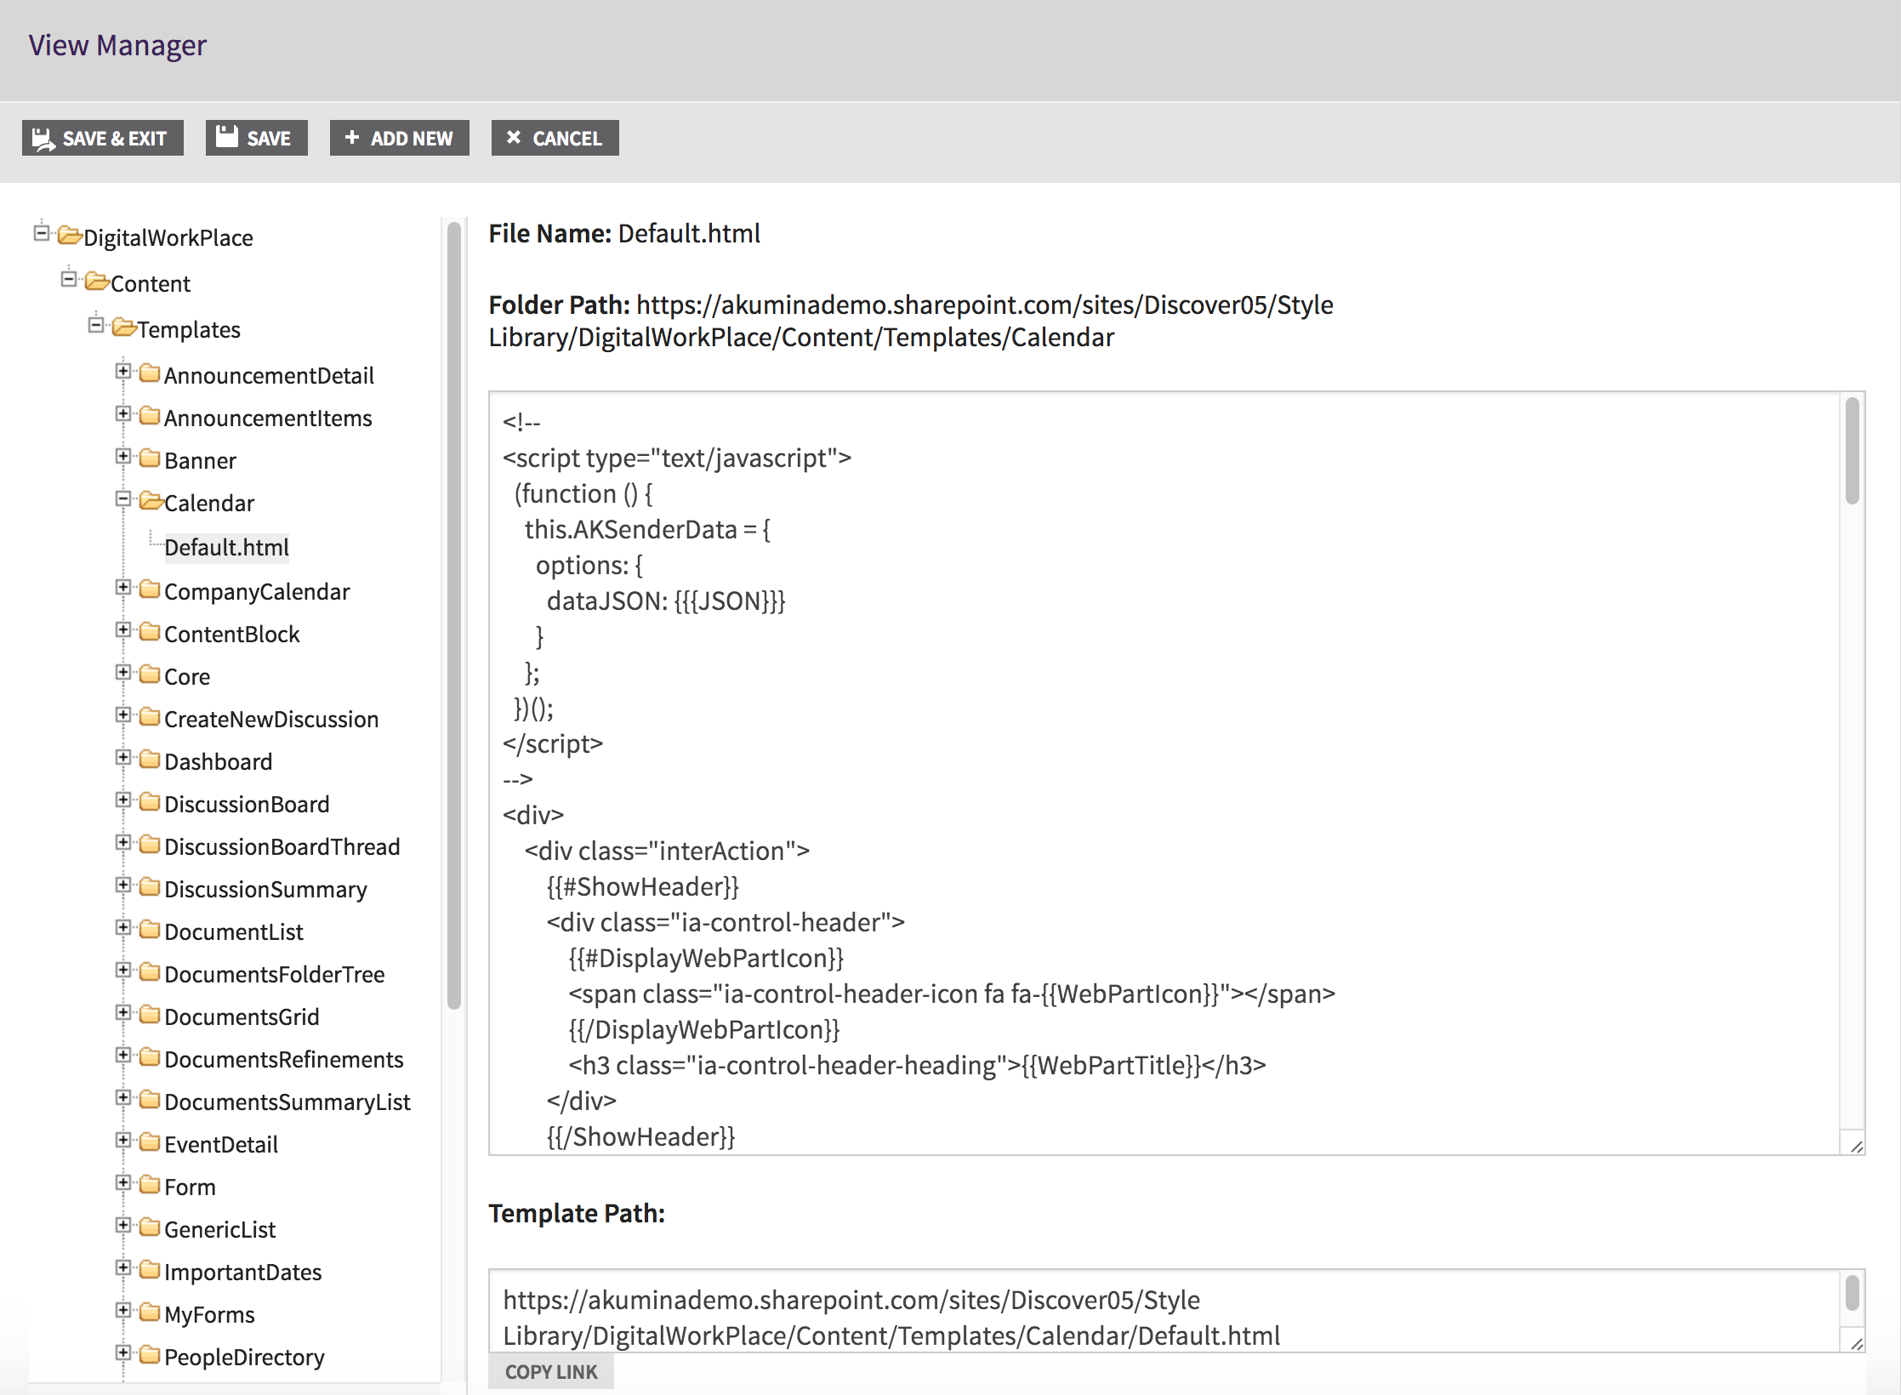This screenshot has width=1901, height=1395.
Task: Collapse the Content folder node
Action: pyautogui.click(x=68, y=279)
